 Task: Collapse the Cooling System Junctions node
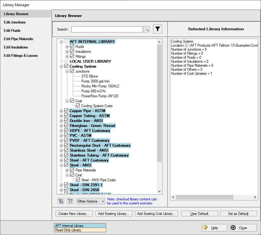coord(67,71)
